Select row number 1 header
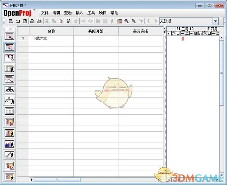 pyautogui.click(x=23, y=38)
